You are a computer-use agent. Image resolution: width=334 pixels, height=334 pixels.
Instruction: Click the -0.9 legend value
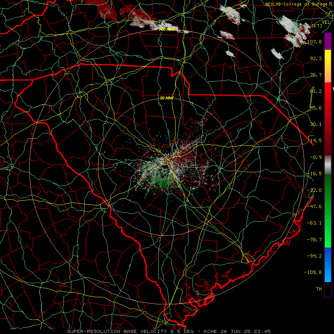pos(316,157)
